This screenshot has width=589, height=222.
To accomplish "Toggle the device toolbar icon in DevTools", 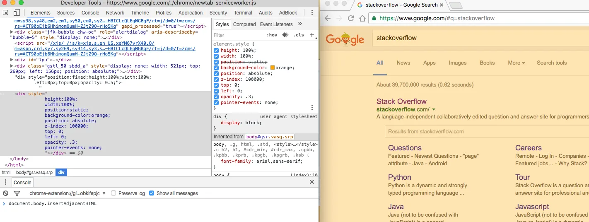I will pyautogui.click(x=17, y=13).
